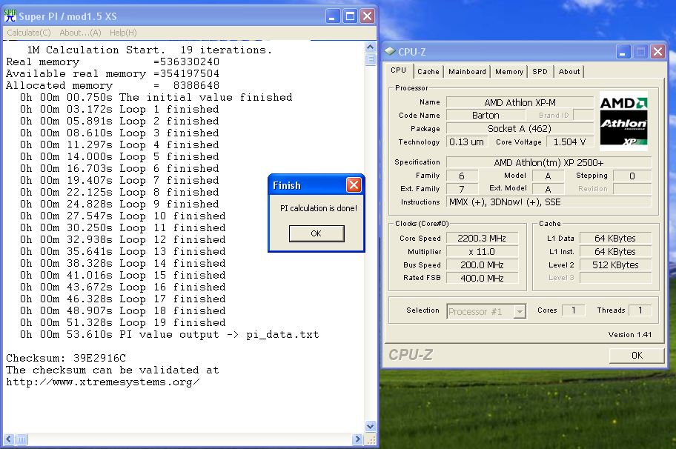Screen dimensions: 676x449
Task: Click the Super PI horizontal scroll right arrow
Action: click(x=357, y=439)
